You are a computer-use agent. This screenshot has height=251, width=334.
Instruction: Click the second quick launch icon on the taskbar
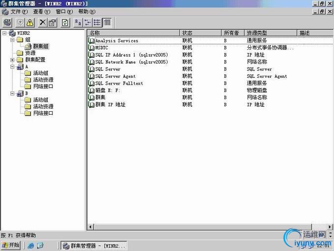tap(40, 246)
